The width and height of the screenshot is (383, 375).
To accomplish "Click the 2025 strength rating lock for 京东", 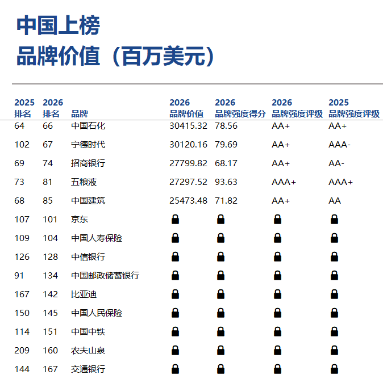I will click(x=334, y=219).
